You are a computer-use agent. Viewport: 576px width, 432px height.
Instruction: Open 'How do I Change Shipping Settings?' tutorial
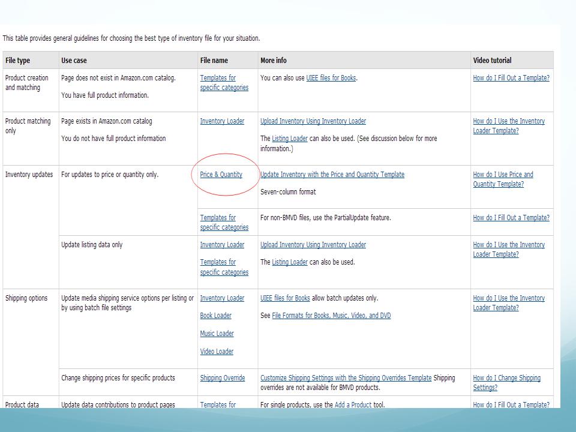[506, 383]
